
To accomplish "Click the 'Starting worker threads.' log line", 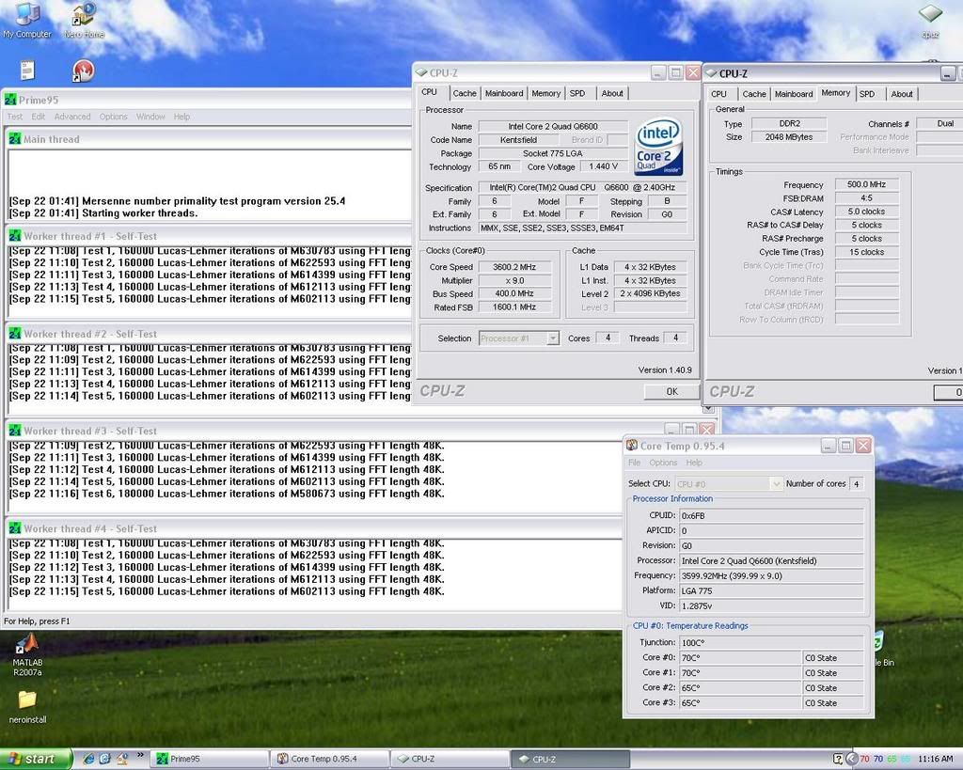I will click(103, 213).
